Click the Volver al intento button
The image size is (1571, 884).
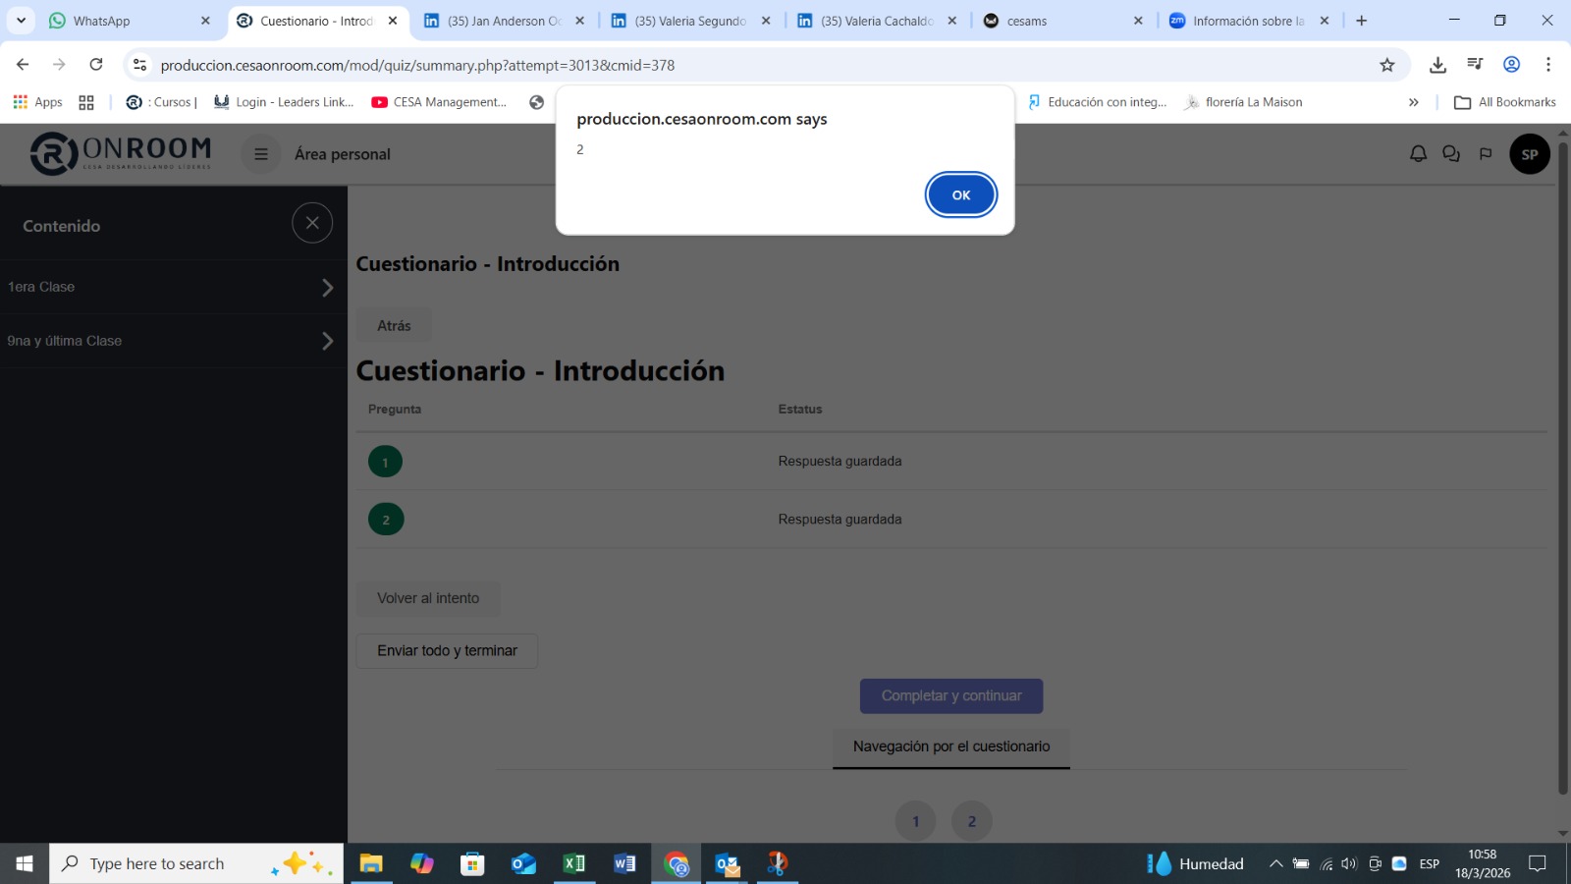[428, 598]
